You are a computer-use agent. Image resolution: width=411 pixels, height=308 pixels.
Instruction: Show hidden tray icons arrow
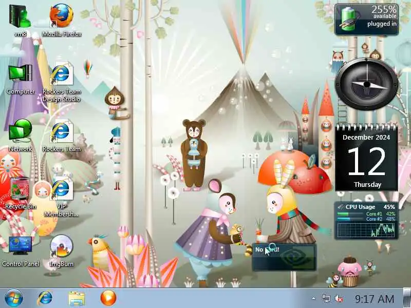(x=313, y=298)
